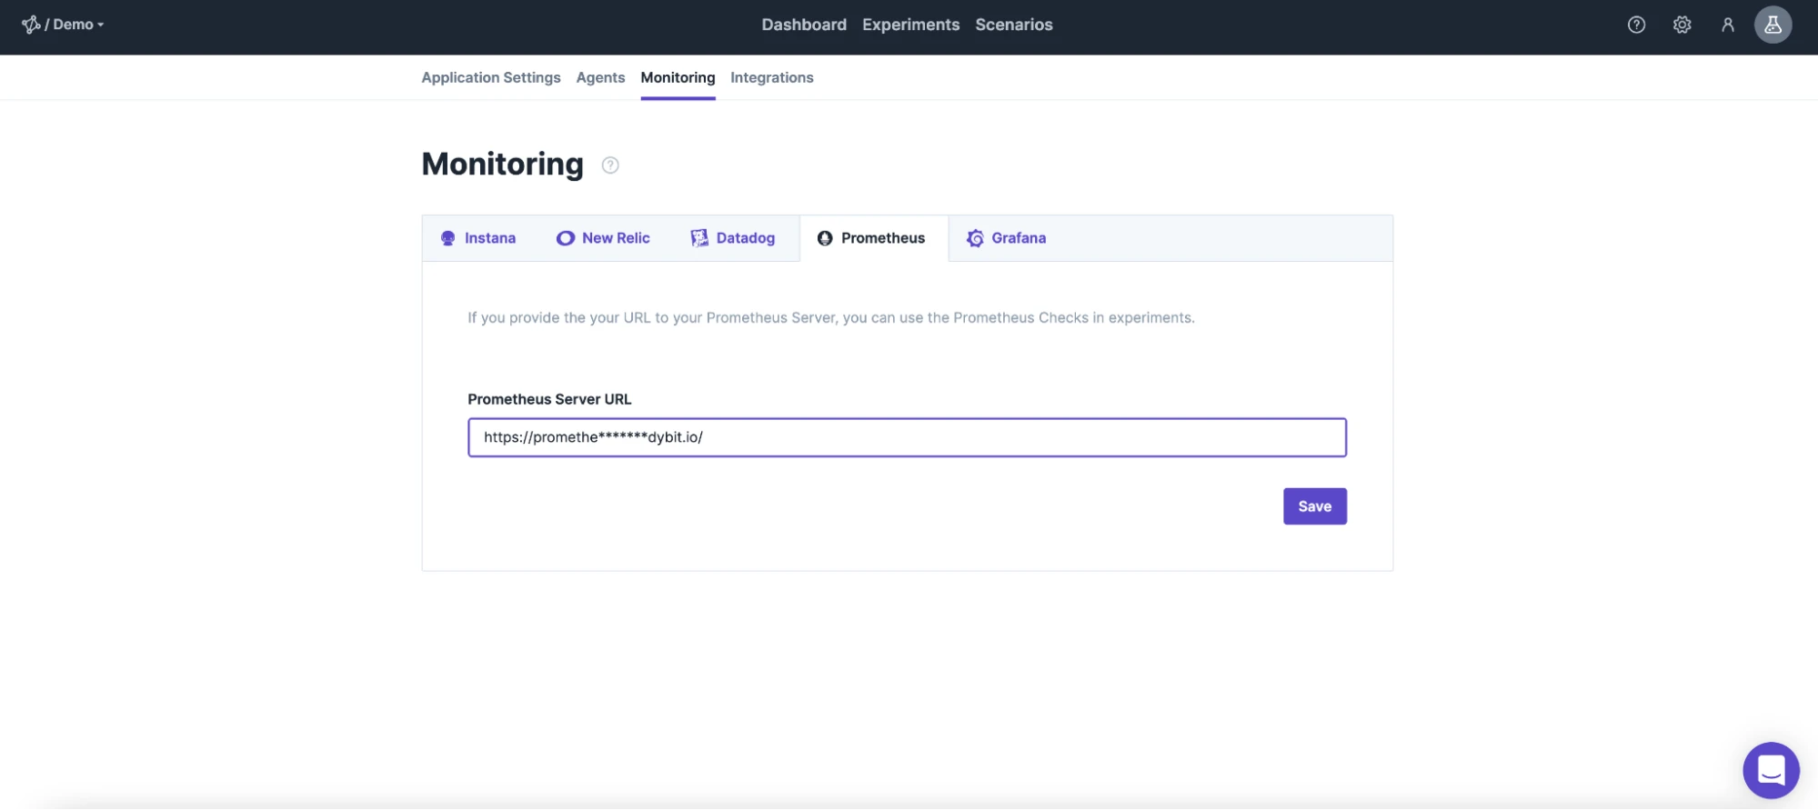1818x810 pixels.
Task: Select the Grafana tab label
Action: pyautogui.click(x=1019, y=238)
